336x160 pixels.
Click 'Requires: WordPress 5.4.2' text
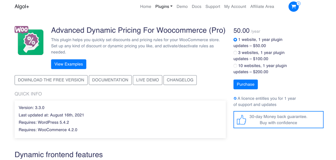[44, 122]
